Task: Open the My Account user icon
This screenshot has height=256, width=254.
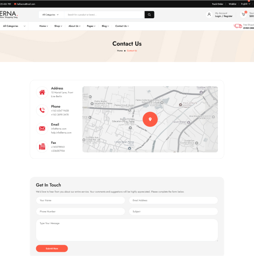Action: coord(209,15)
